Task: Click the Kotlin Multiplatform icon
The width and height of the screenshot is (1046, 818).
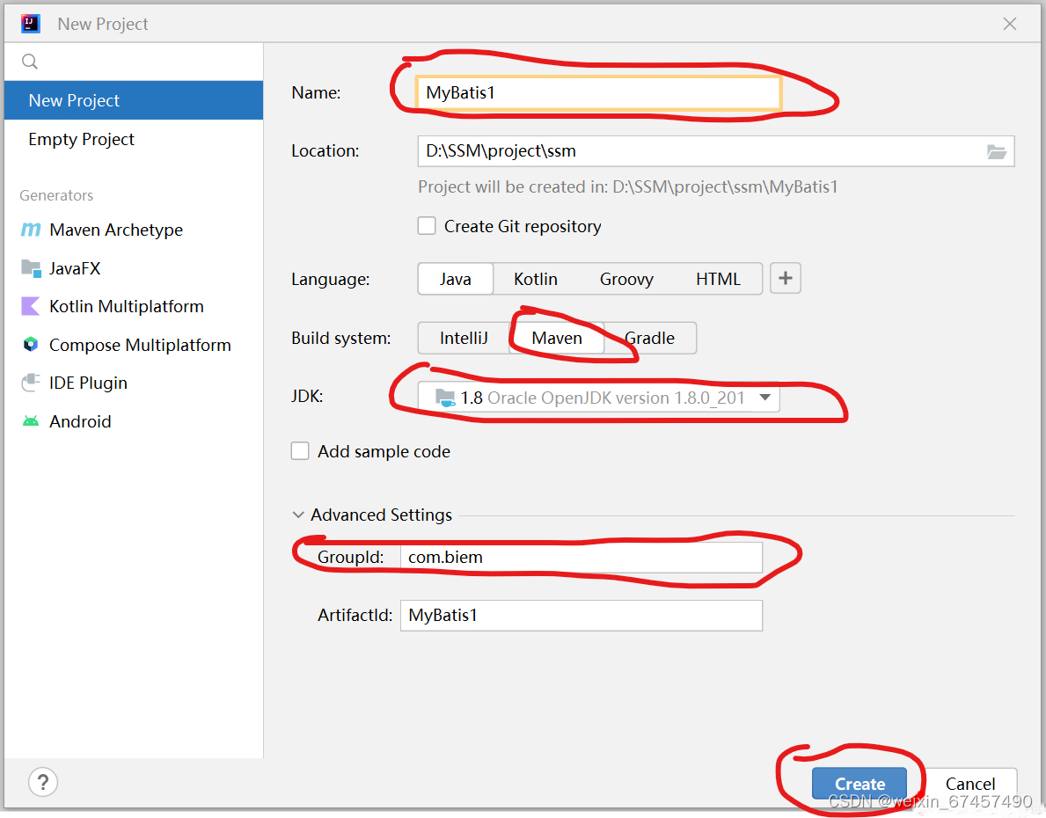Action: (31, 306)
